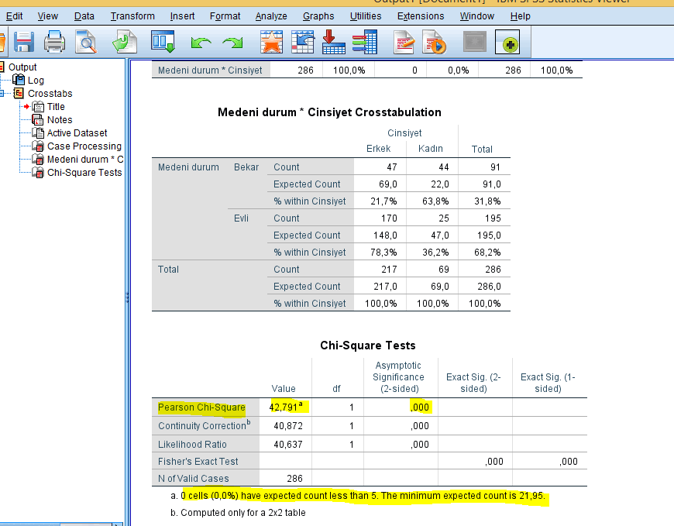Select Case Processing in the outline tree
This screenshot has height=526, width=674.
(x=84, y=146)
